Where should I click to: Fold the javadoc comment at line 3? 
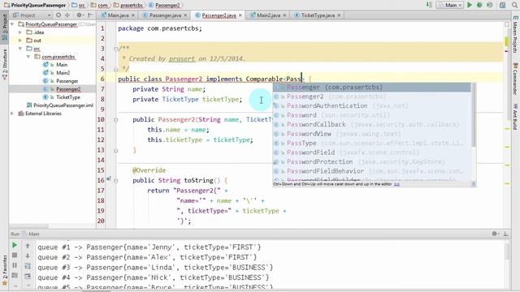(x=115, y=49)
